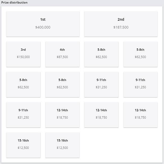Click the 12-14th card above a 15-16th card
This screenshot has height=164, width=164.
62,115
